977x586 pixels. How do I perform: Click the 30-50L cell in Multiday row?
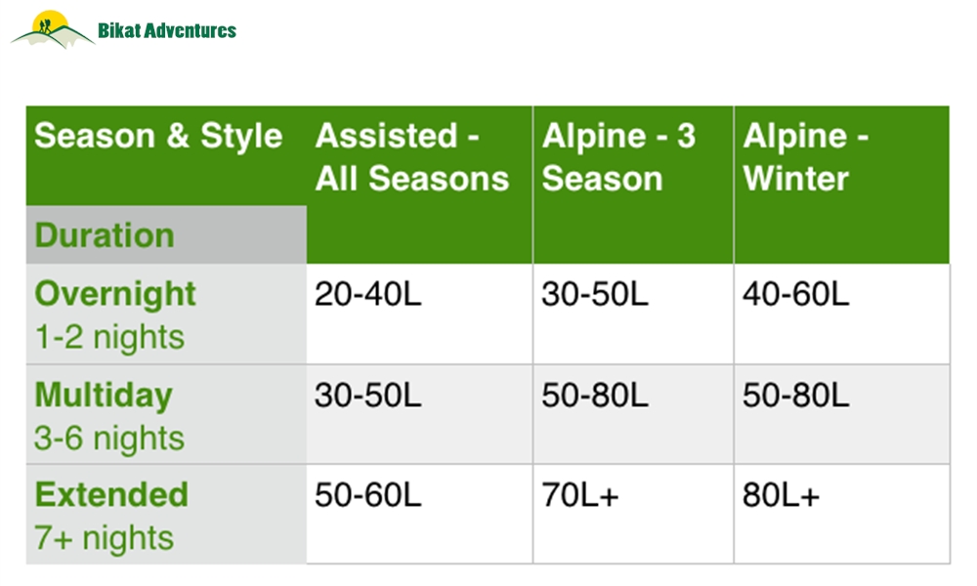click(419, 415)
